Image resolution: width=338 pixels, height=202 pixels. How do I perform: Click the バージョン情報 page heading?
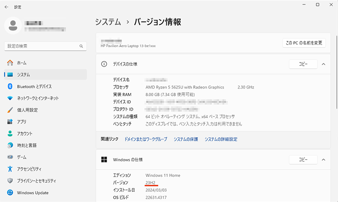tap(158, 22)
